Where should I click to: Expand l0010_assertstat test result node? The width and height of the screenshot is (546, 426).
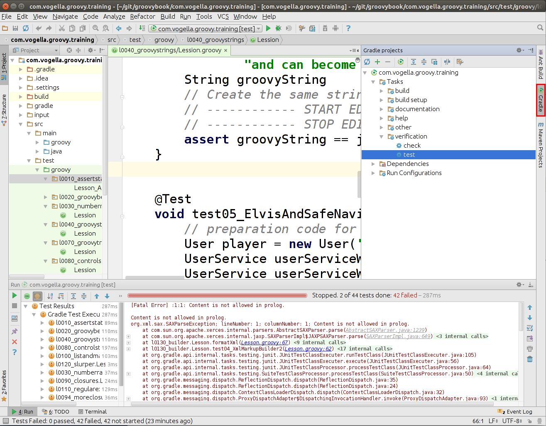click(42, 323)
